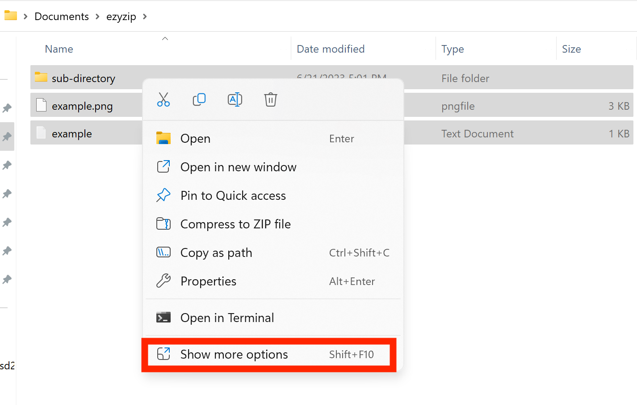The height and width of the screenshot is (405, 637).
Task: Click the Delete trash icon
Action: coord(270,99)
